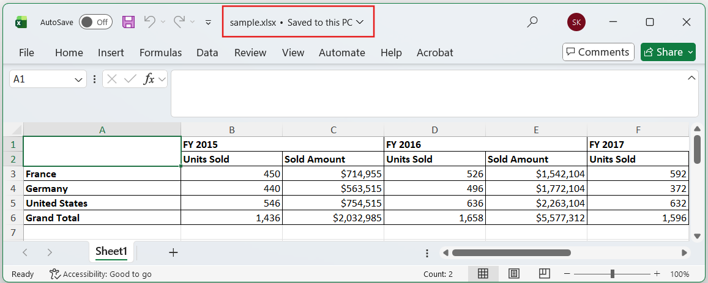Click the Insert Function fx icon
708x283 pixels.
pos(148,79)
